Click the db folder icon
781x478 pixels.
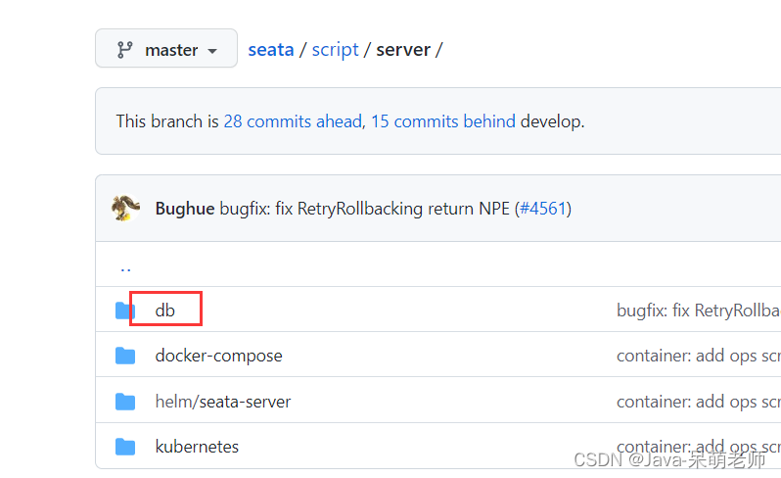pos(124,311)
